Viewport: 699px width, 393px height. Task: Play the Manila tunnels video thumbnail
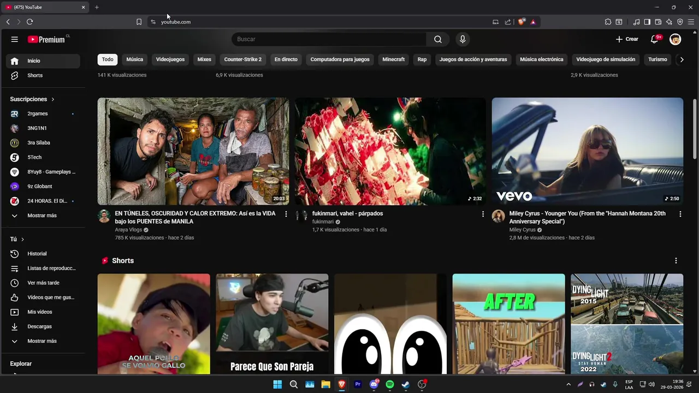(x=193, y=151)
